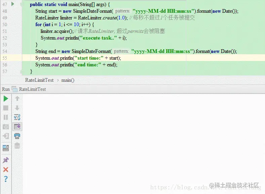Screen dimensions: 265x194
Task: Place cursor on limiter.acquire() call
Action: click(x=57, y=31)
